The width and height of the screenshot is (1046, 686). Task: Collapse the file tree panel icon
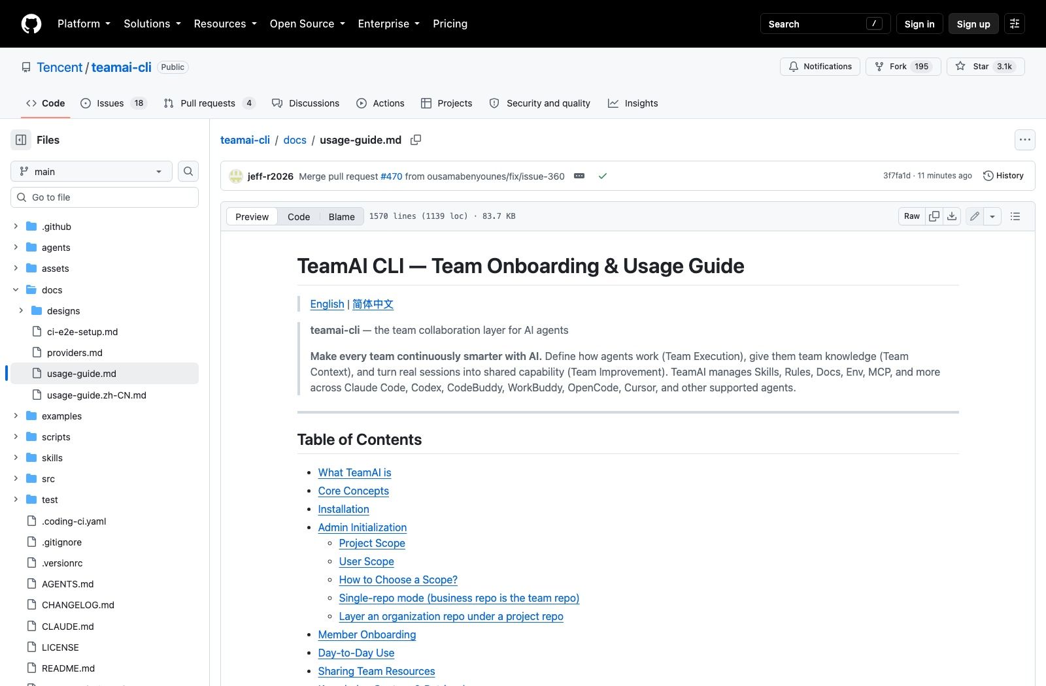(x=21, y=140)
